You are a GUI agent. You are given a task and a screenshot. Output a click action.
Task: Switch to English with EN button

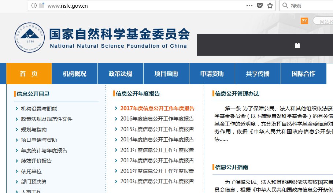click(304, 21)
